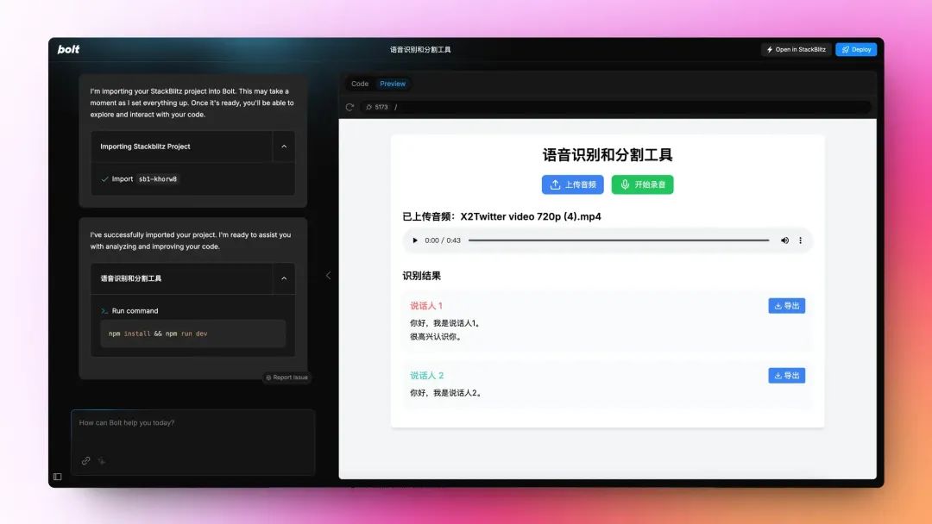Select the Preview tab
Image resolution: width=932 pixels, height=524 pixels.
393,84
